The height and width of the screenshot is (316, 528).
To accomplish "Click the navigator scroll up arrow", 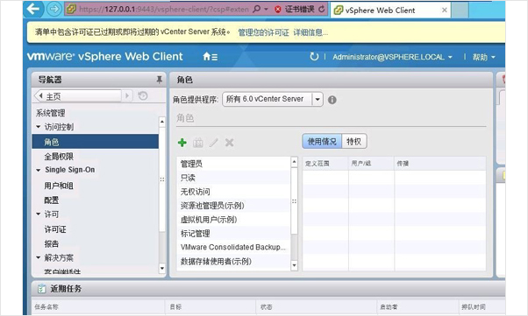I will (x=162, y=122).
